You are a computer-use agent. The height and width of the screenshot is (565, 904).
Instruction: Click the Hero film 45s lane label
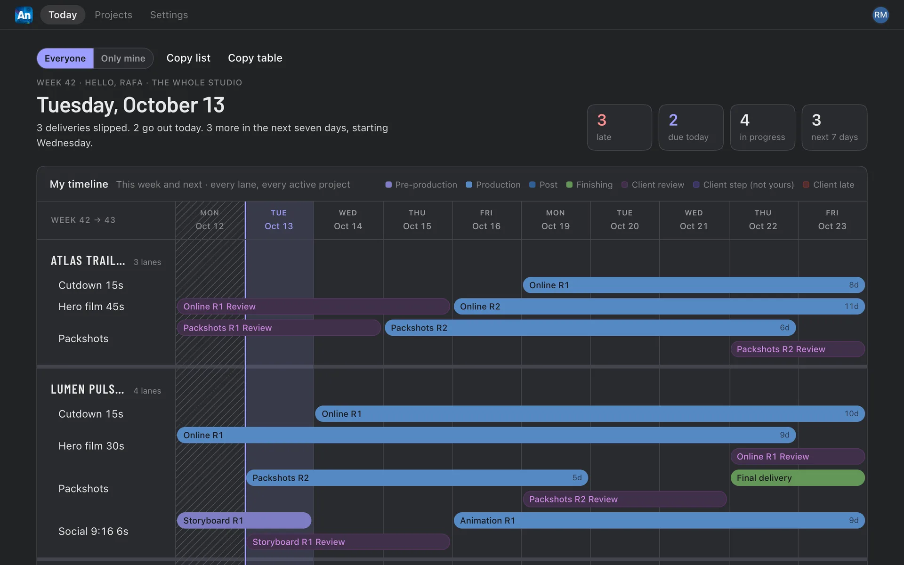(91, 307)
